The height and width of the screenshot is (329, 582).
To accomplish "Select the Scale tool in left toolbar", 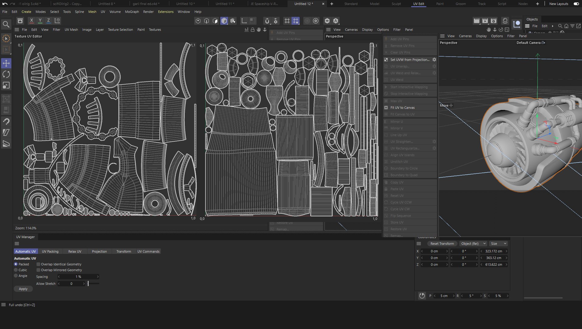I will 6,86.
